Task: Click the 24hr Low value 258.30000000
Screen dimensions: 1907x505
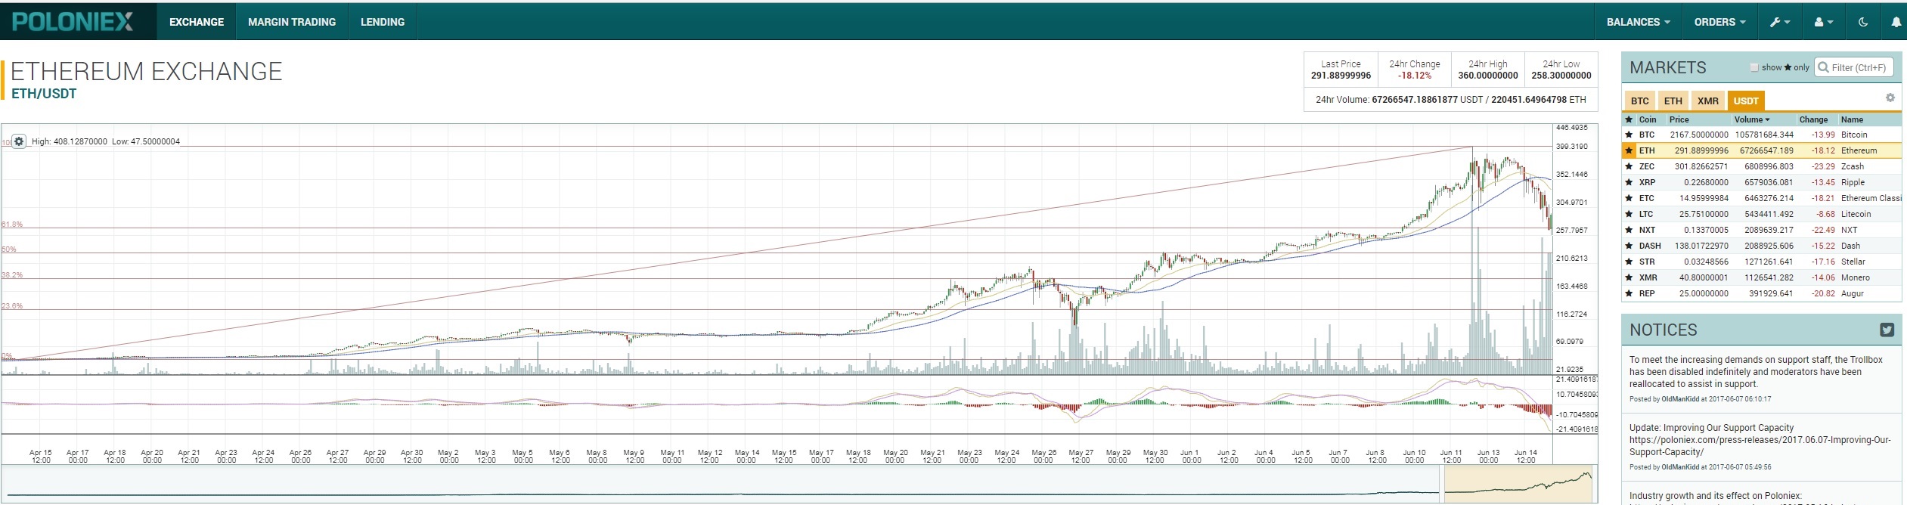Action: 1561,76
